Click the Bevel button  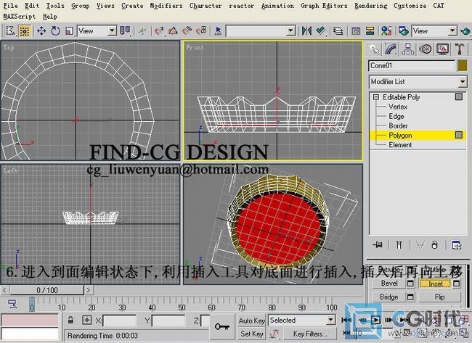tap(389, 284)
